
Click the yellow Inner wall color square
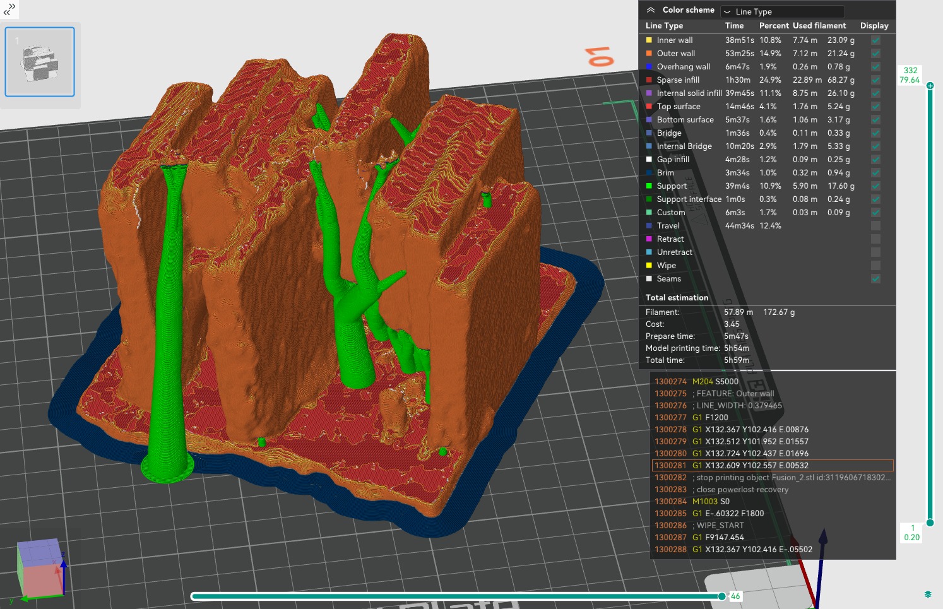(x=649, y=40)
